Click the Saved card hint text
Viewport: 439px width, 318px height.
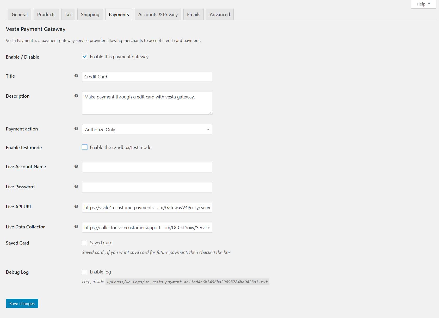click(x=157, y=252)
